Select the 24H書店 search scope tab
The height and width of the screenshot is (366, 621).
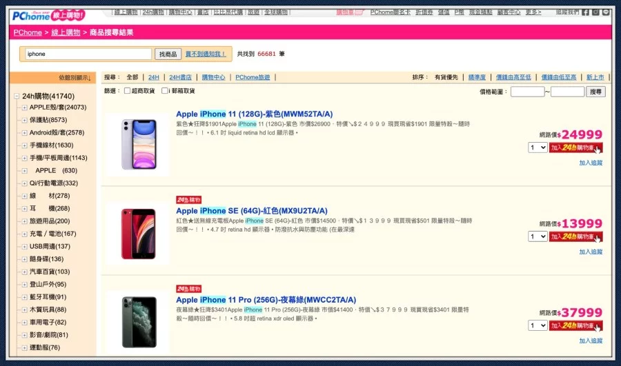tap(180, 77)
